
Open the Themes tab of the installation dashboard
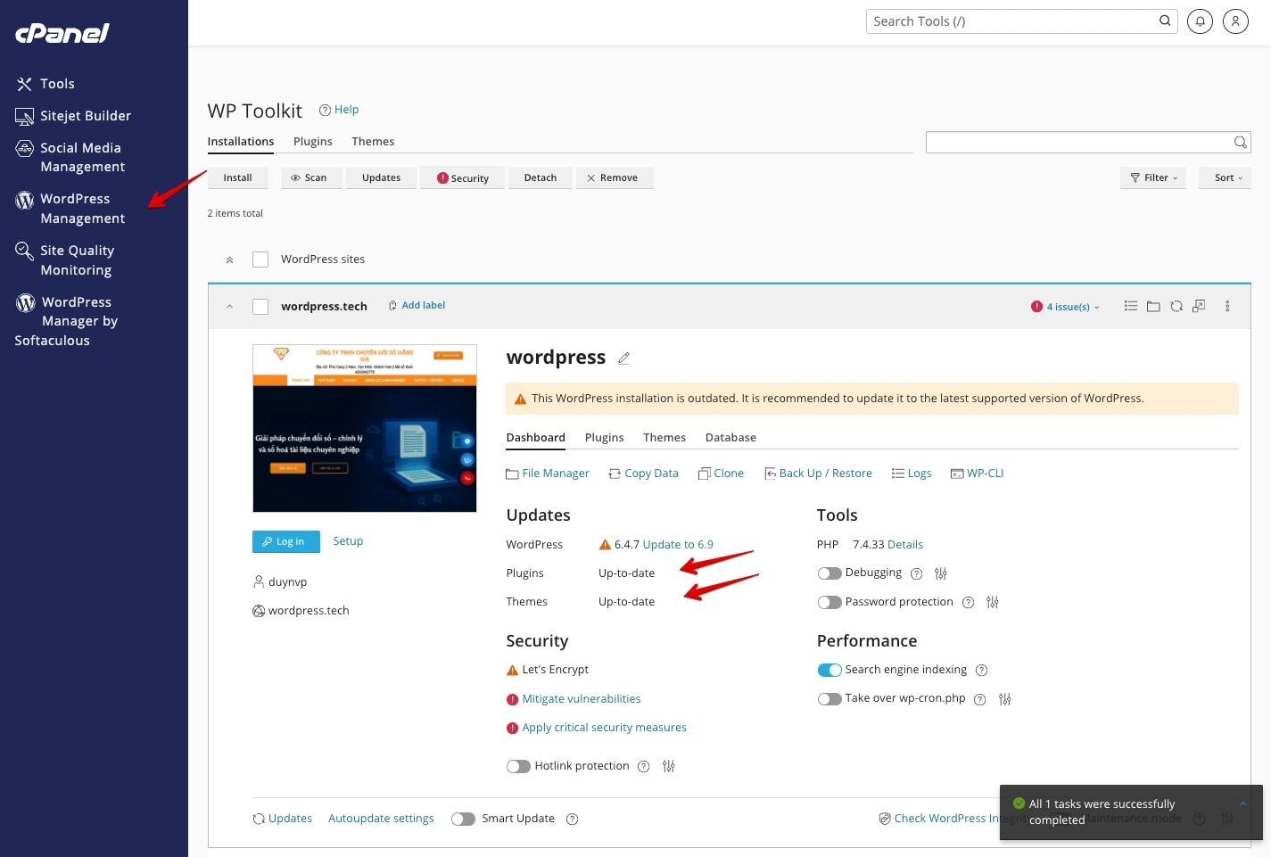pyautogui.click(x=664, y=437)
